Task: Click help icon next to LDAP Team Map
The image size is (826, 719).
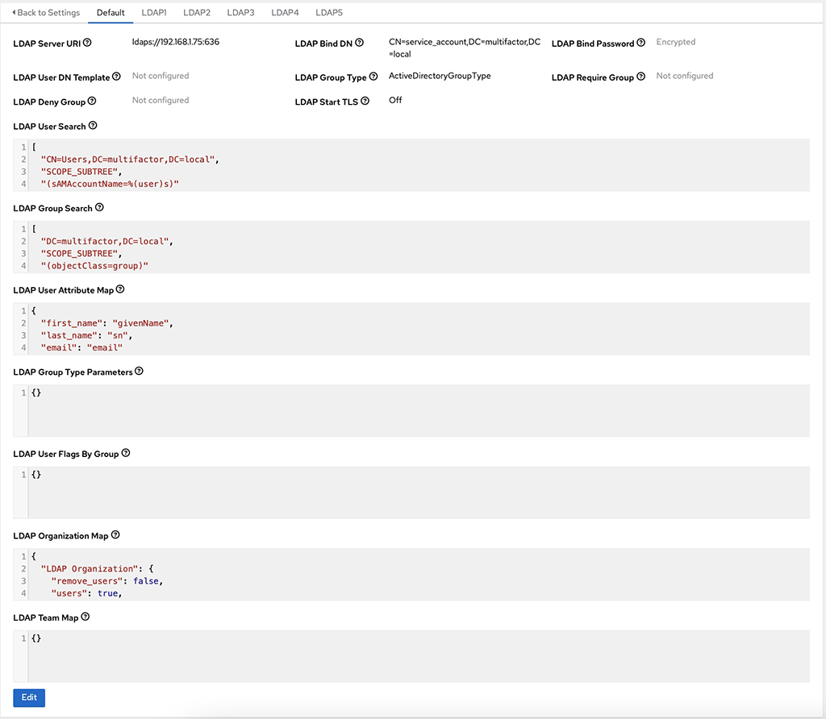Action: click(86, 617)
